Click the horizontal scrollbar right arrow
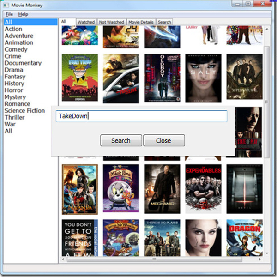This screenshot has height=277, width=277. 260,259
